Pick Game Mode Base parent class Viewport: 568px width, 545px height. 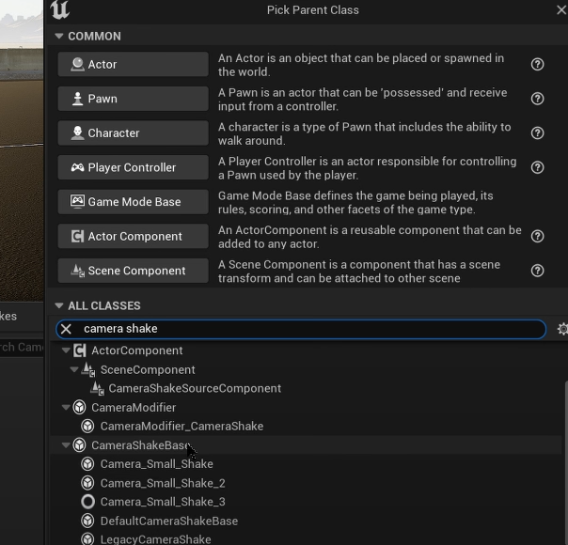pyautogui.click(x=133, y=202)
